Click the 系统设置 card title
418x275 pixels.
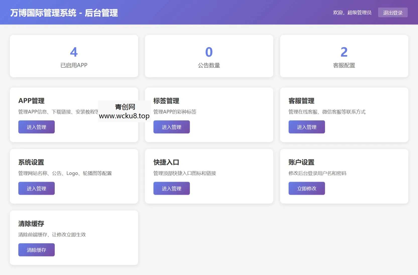pyautogui.click(x=31, y=162)
